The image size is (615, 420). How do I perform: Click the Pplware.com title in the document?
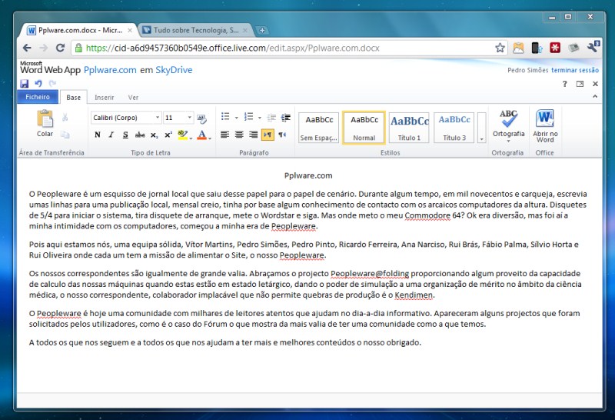pos(308,175)
